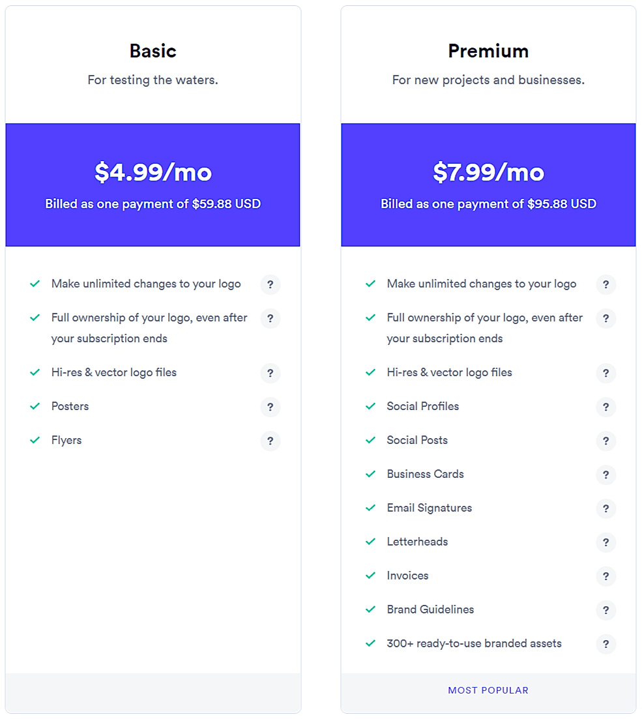
Task: Click the question mark next to 300+ ready-to-use branded assets
Action: tap(606, 644)
